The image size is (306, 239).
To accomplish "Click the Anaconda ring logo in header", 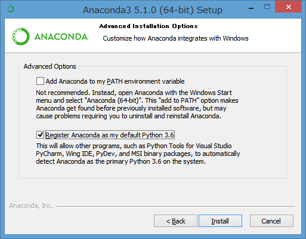I will tap(21, 36).
